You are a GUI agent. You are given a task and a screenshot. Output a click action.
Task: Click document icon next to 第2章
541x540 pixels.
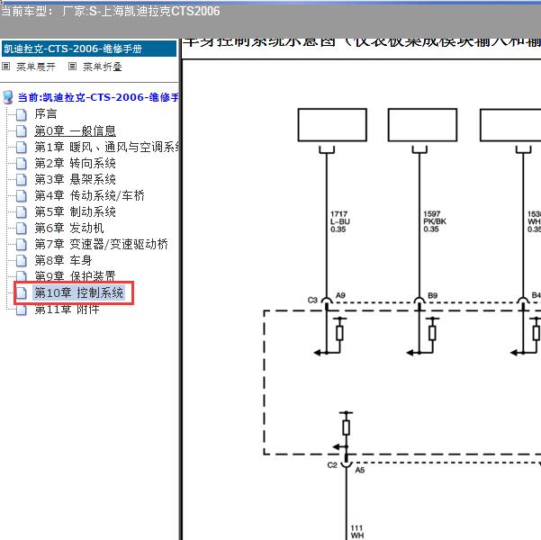[22, 164]
